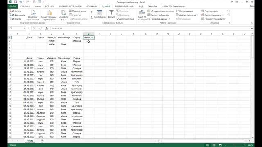The image size is (262, 147).
Task: Click Flash fill (Мгновенное заполнение)
Action: (161, 11)
